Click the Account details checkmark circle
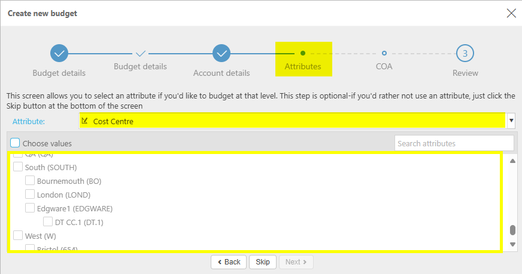The width and height of the screenshot is (522, 274). [x=221, y=53]
